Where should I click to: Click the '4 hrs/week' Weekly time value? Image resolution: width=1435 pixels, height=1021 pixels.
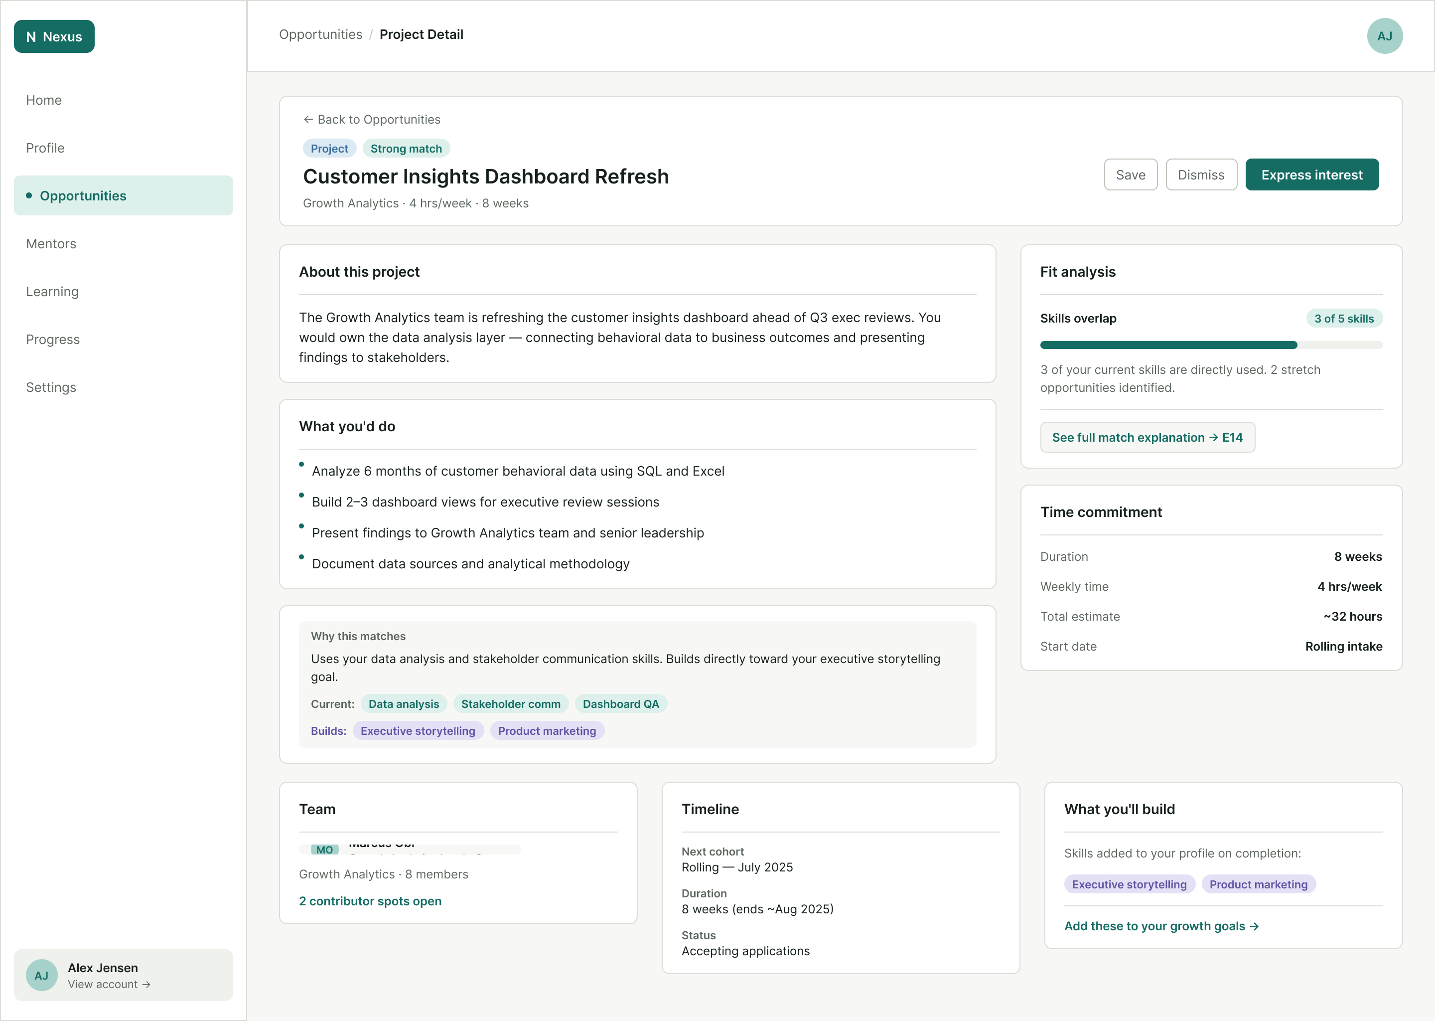1350,587
